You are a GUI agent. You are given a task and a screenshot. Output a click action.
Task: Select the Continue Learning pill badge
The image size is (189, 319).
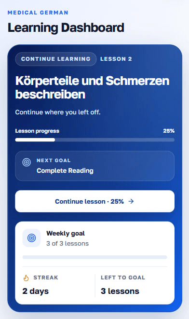(x=55, y=59)
